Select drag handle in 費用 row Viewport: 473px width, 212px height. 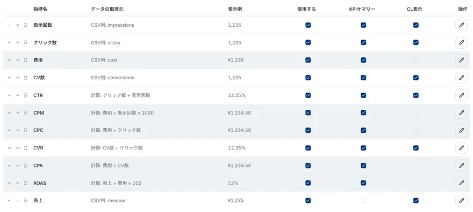pos(26,60)
